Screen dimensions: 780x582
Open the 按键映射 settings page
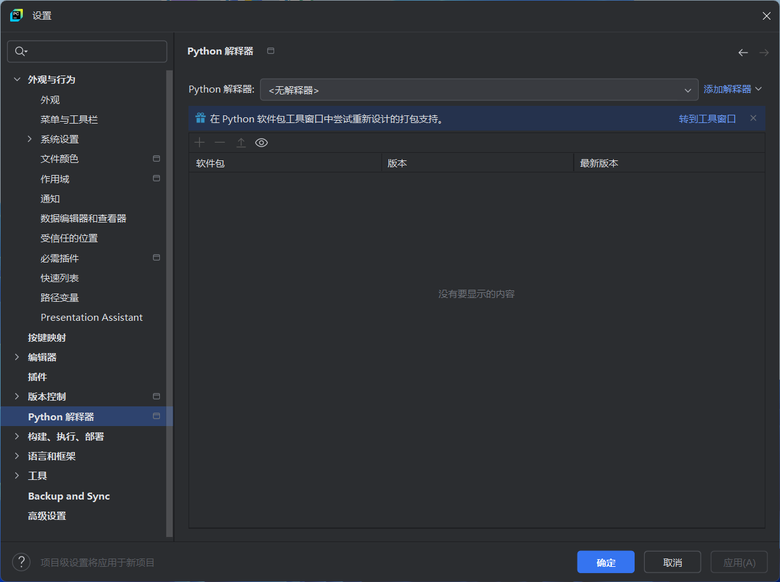(x=47, y=337)
